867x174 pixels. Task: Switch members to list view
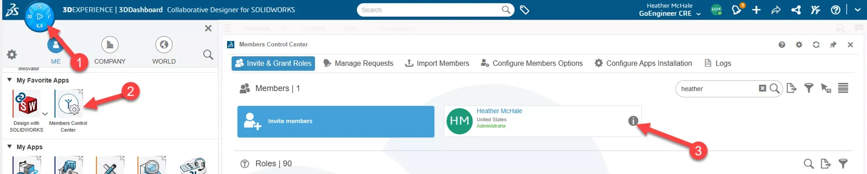click(x=843, y=88)
